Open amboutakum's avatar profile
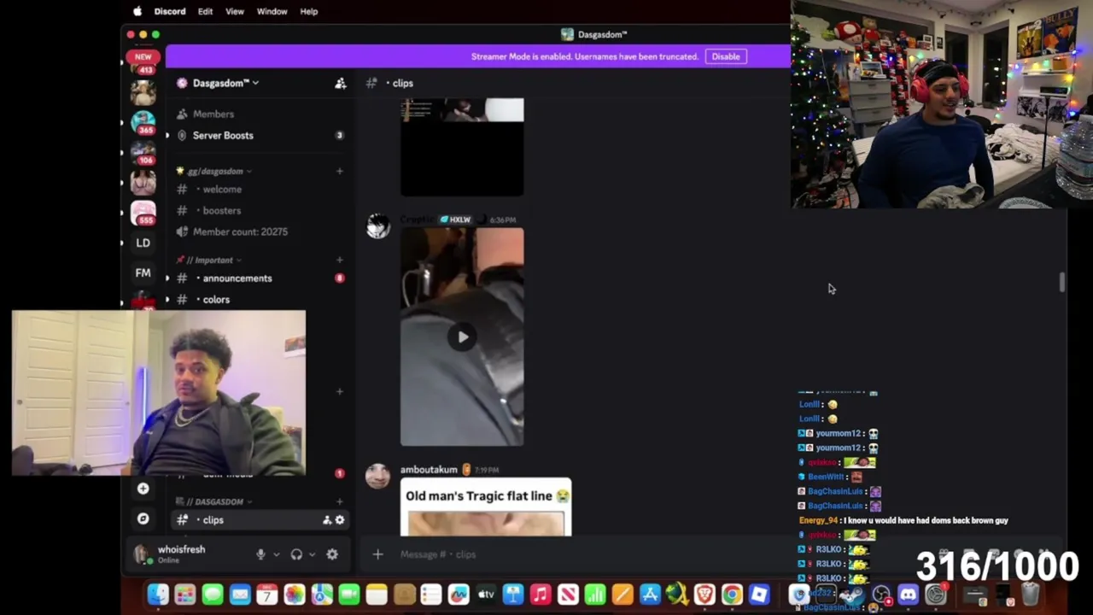This screenshot has height=615, width=1093. [x=377, y=476]
